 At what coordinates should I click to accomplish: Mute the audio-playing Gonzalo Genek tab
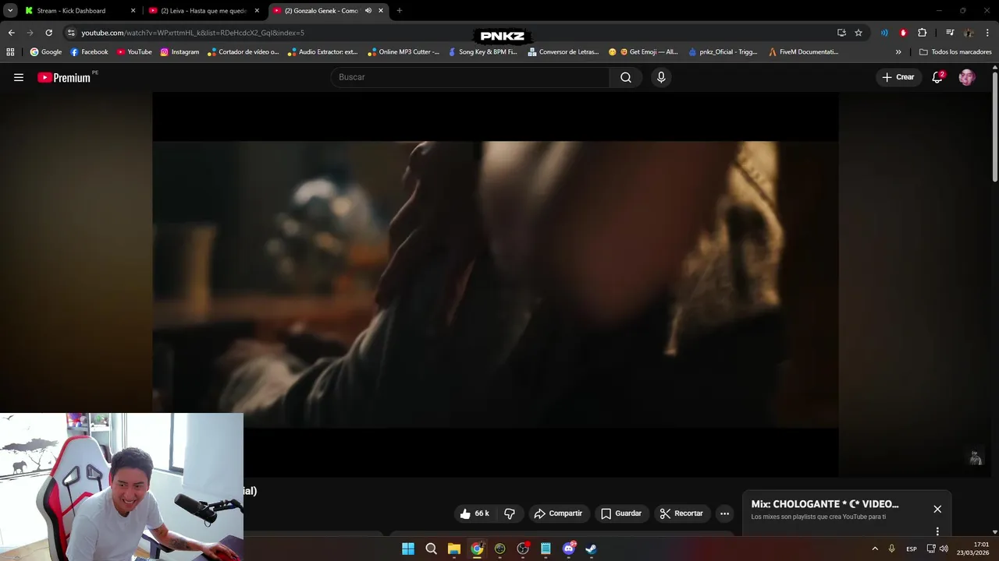pos(368,11)
